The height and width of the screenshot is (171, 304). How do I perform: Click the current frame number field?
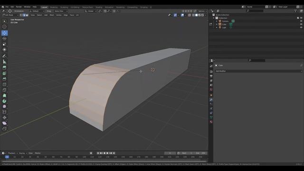(x=170, y=153)
